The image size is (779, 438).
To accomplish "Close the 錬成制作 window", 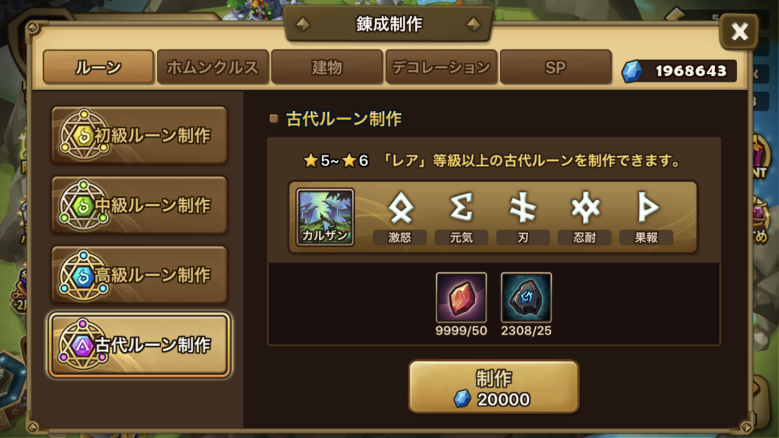I will [x=739, y=31].
